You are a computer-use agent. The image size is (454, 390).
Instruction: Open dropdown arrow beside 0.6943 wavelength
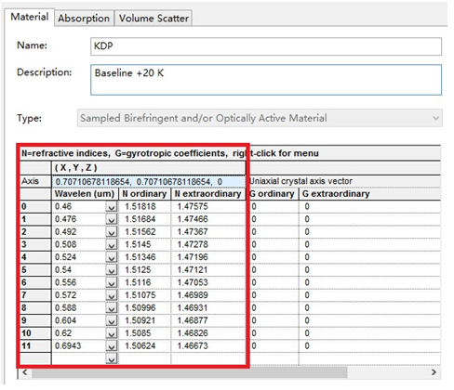[x=112, y=346]
